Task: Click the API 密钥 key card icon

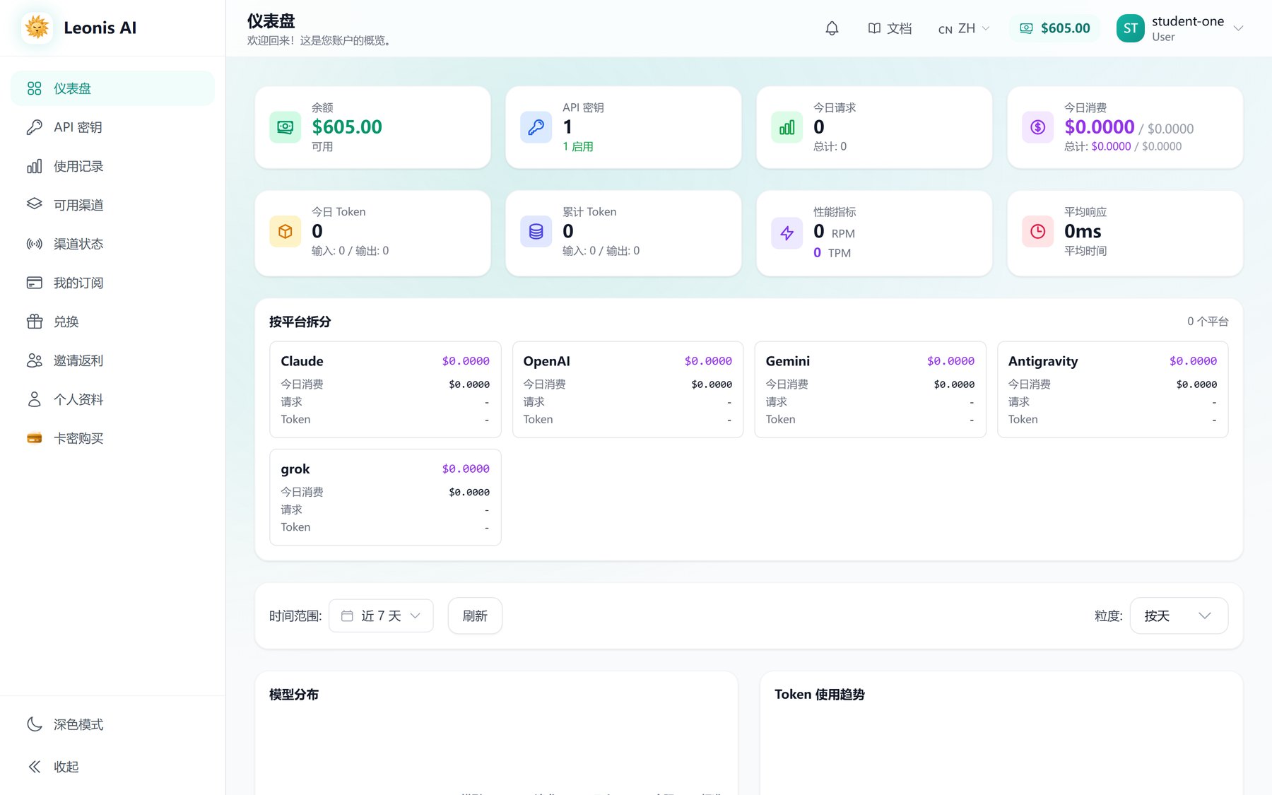Action: (x=536, y=127)
